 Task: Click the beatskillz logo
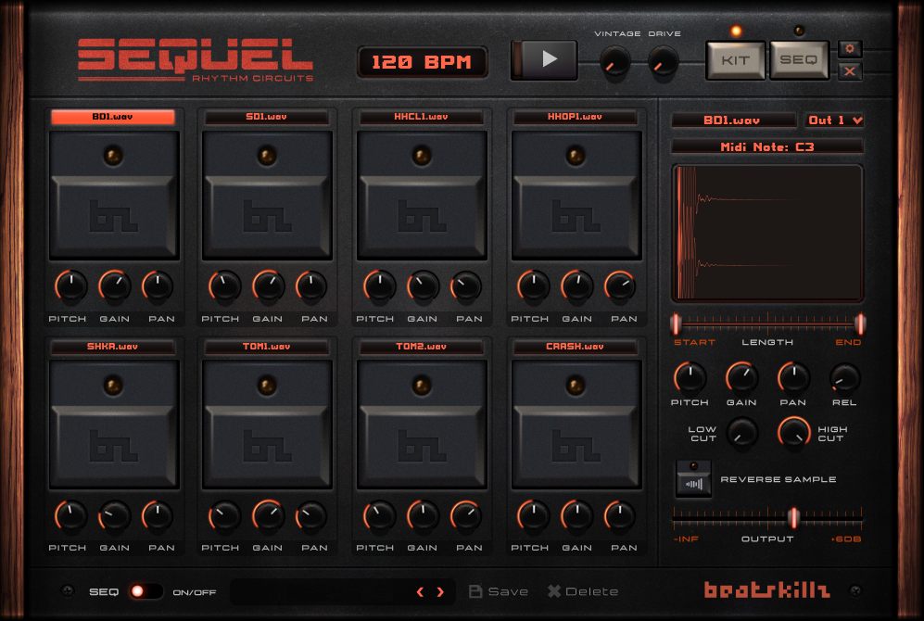pos(766,589)
